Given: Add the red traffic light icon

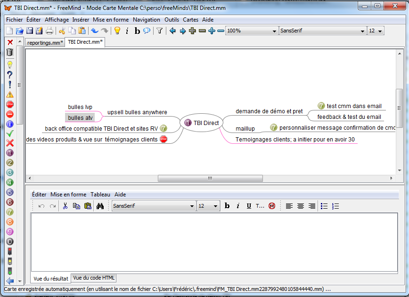Looking at the screenshot, I should [x=9, y=251].
